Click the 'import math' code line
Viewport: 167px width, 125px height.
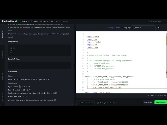(93, 37)
